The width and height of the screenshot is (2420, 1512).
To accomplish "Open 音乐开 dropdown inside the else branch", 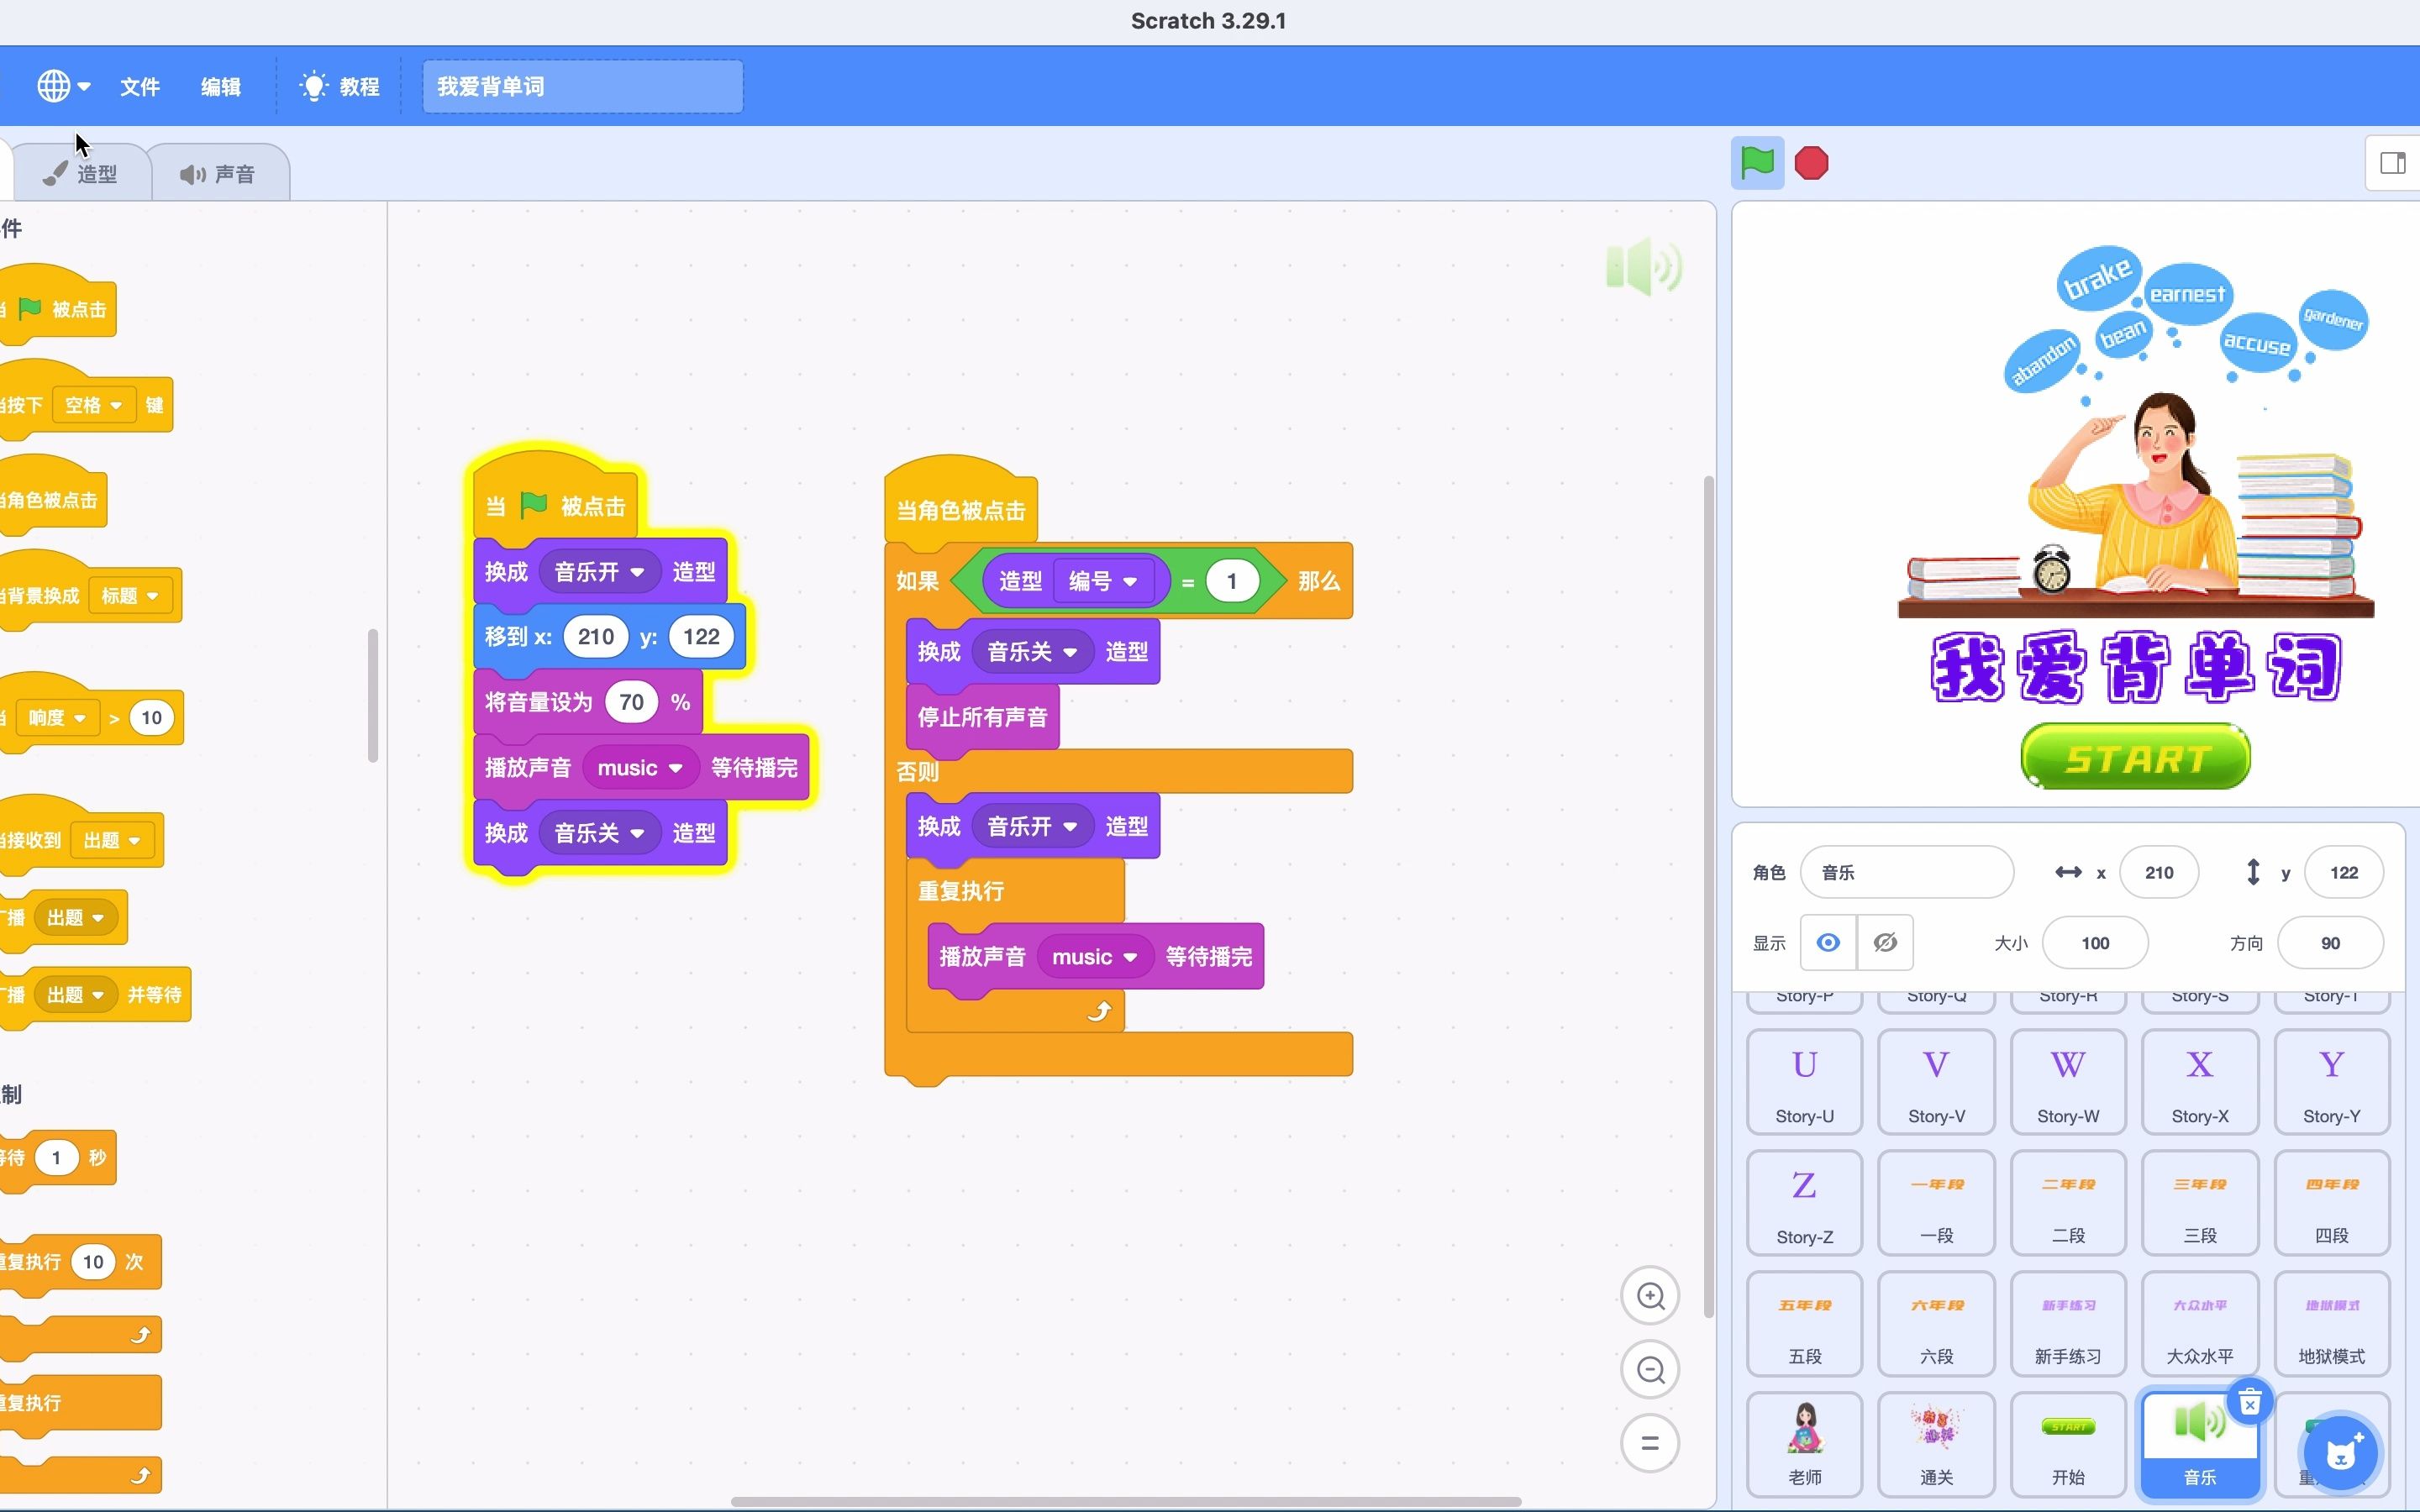I will pos(1032,827).
